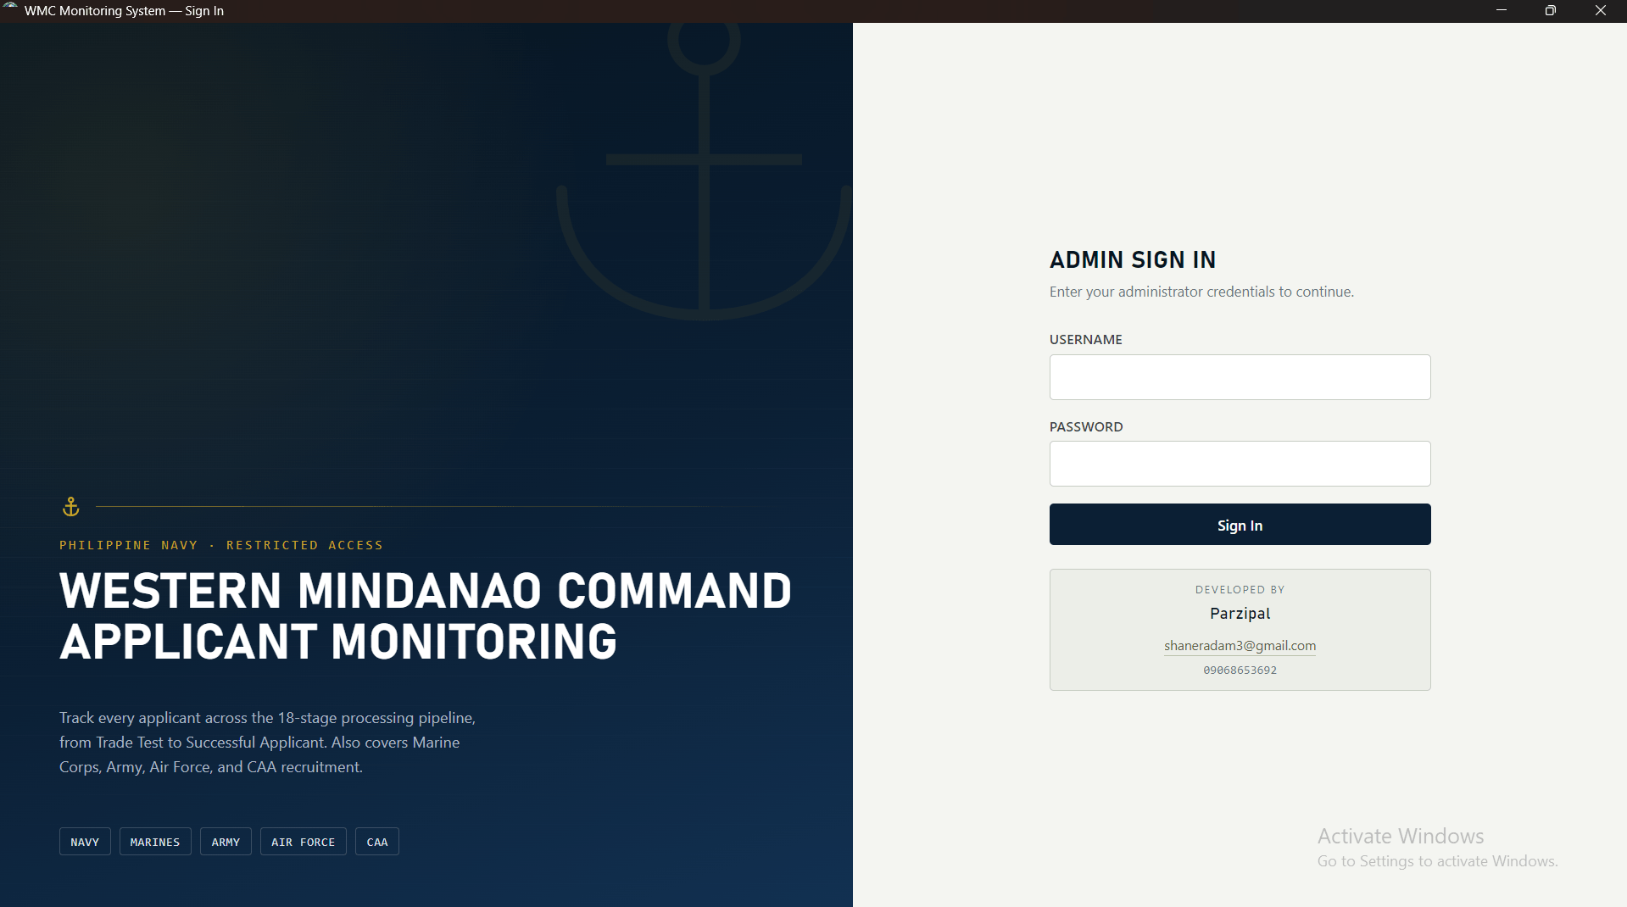Restore down the application window
Image resolution: width=1627 pixels, height=907 pixels.
click(x=1550, y=10)
